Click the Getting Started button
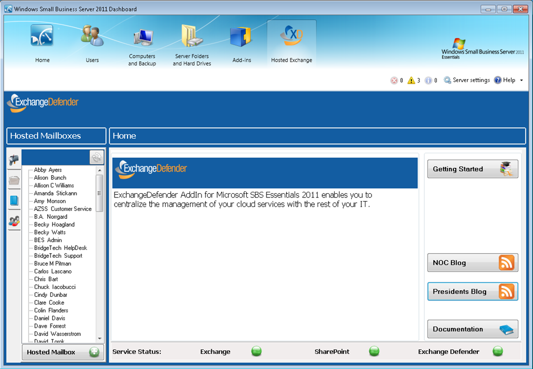 coord(472,169)
